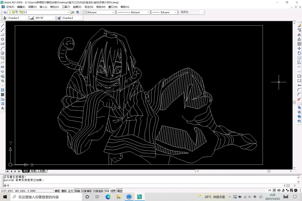Select the 模型 model tab
The width and height of the screenshot is (302, 201).
[x=26, y=171]
